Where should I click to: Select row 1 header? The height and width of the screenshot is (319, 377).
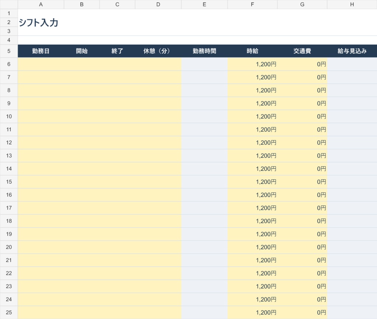(x=9, y=14)
